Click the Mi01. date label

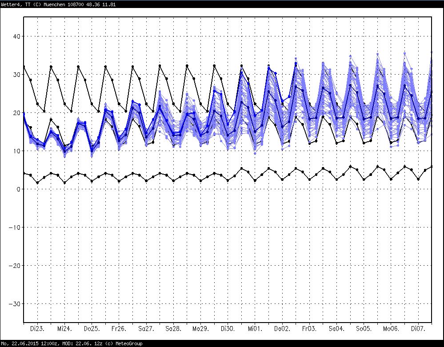tap(255, 329)
